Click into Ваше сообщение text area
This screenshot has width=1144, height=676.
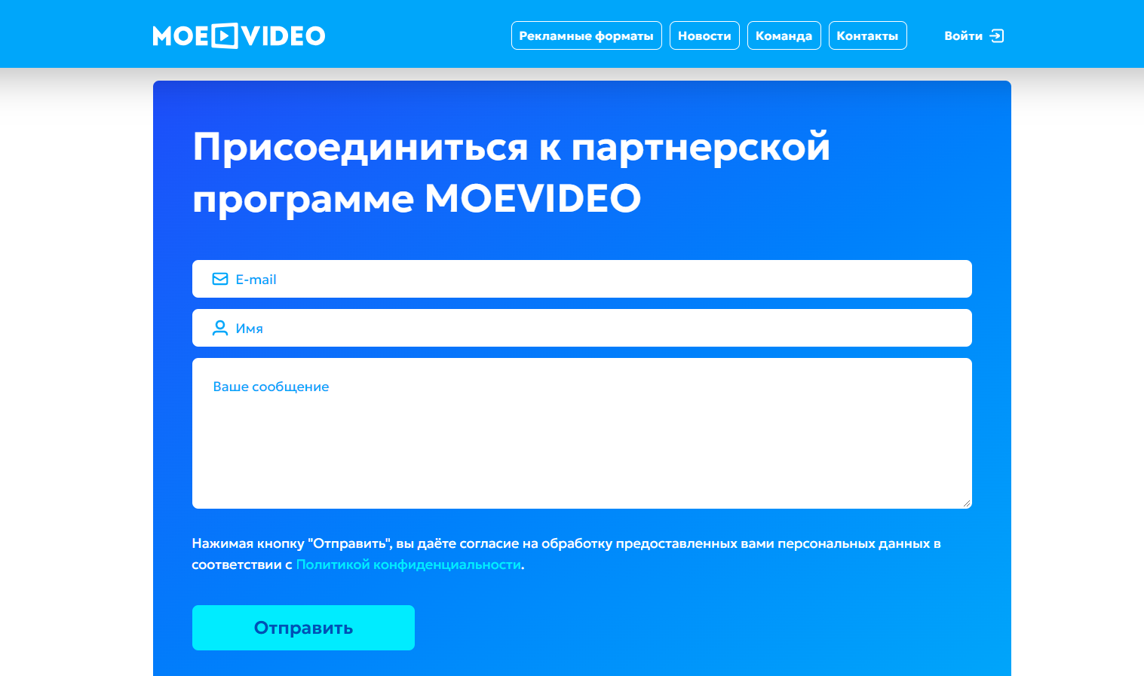click(581, 433)
